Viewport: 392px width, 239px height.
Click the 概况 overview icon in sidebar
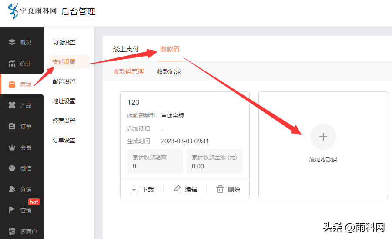click(x=12, y=42)
